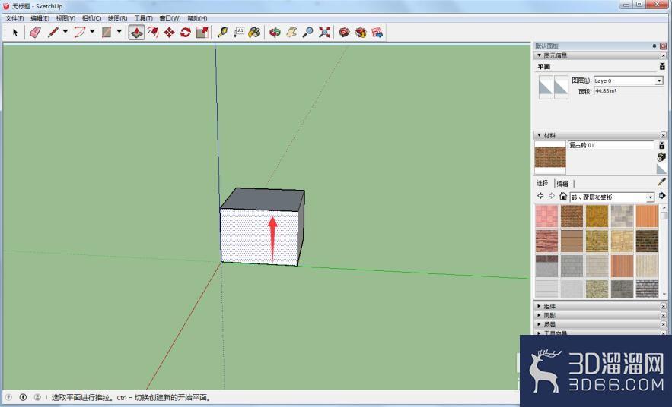The image size is (672, 407).
Task: Switch to the 编辑 materials tab
Action: [562, 184]
